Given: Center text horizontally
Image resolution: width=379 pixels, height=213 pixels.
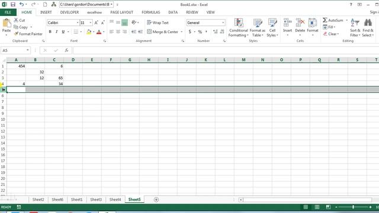Looking at the screenshot, I should [x=118, y=31].
